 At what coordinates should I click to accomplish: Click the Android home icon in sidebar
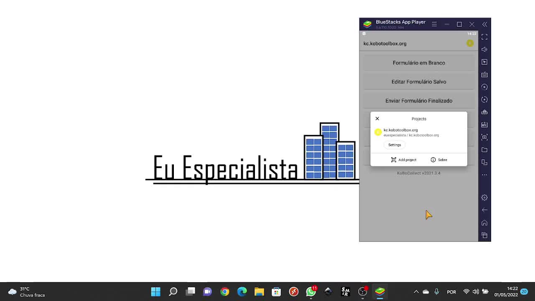(x=484, y=223)
